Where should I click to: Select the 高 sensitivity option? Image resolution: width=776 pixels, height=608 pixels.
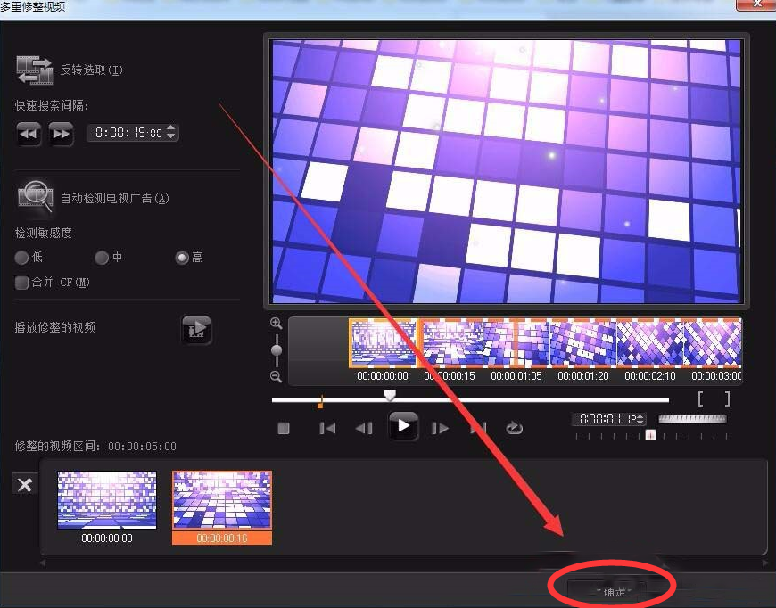180,257
